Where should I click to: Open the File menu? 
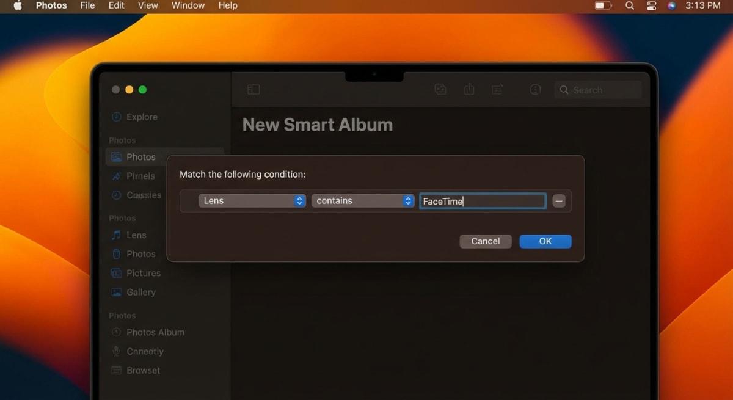coord(87,5)
